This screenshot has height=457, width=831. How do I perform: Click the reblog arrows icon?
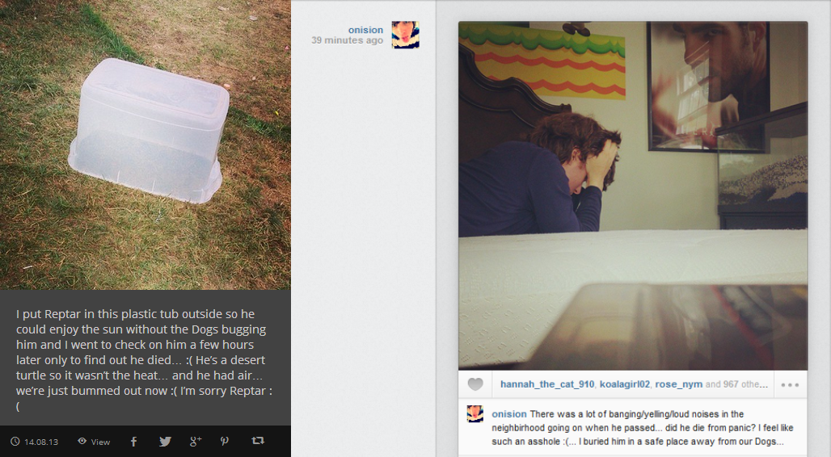point(258,441)
